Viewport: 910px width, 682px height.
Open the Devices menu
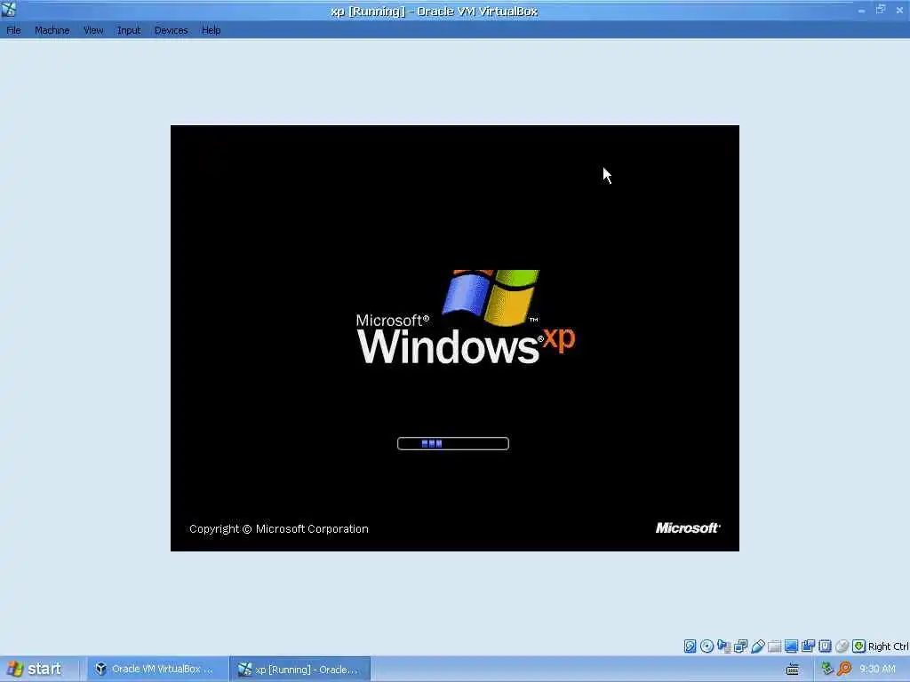[x=171, y=30]
